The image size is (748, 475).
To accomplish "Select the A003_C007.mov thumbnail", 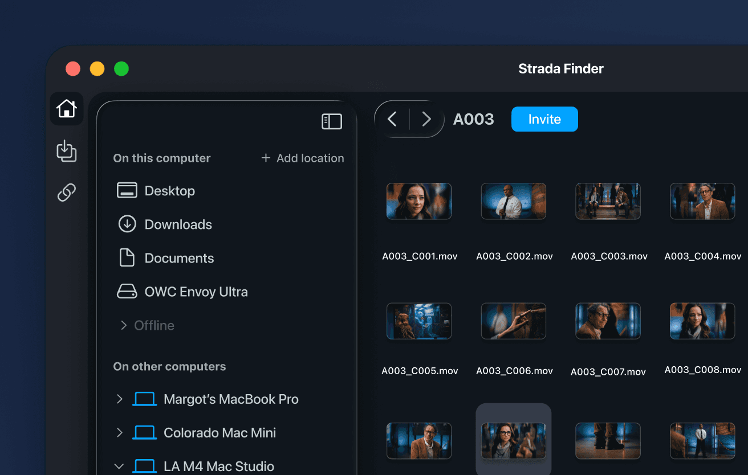I will pyautogui.click(x=608, y=321).
